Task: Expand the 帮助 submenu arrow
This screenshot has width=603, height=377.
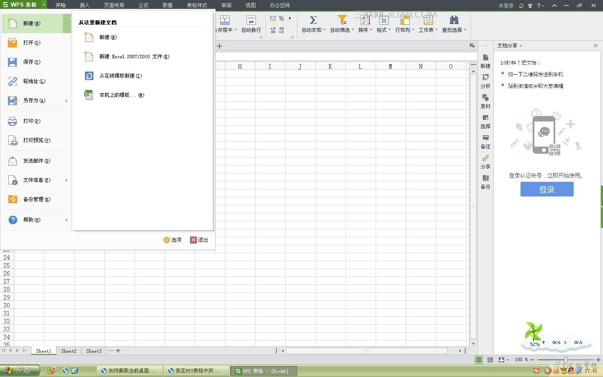Action: click(x=66, y=220)
